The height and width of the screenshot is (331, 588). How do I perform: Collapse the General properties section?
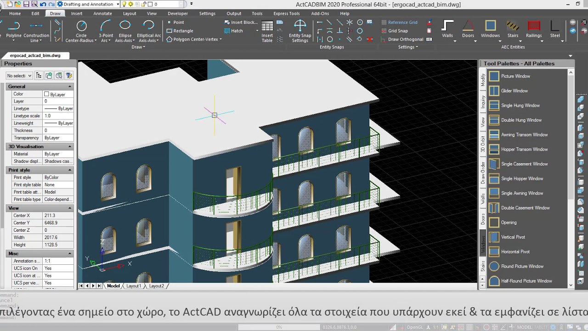coord(70,86)
